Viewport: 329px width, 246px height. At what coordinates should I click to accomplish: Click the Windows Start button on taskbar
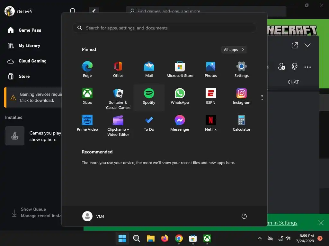pos(122,238)
